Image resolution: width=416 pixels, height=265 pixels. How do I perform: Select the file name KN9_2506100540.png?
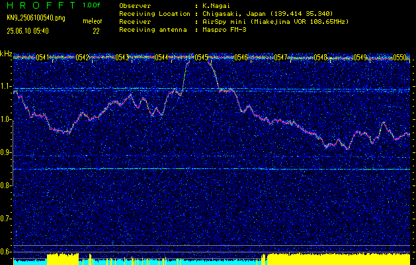[36, 18]
